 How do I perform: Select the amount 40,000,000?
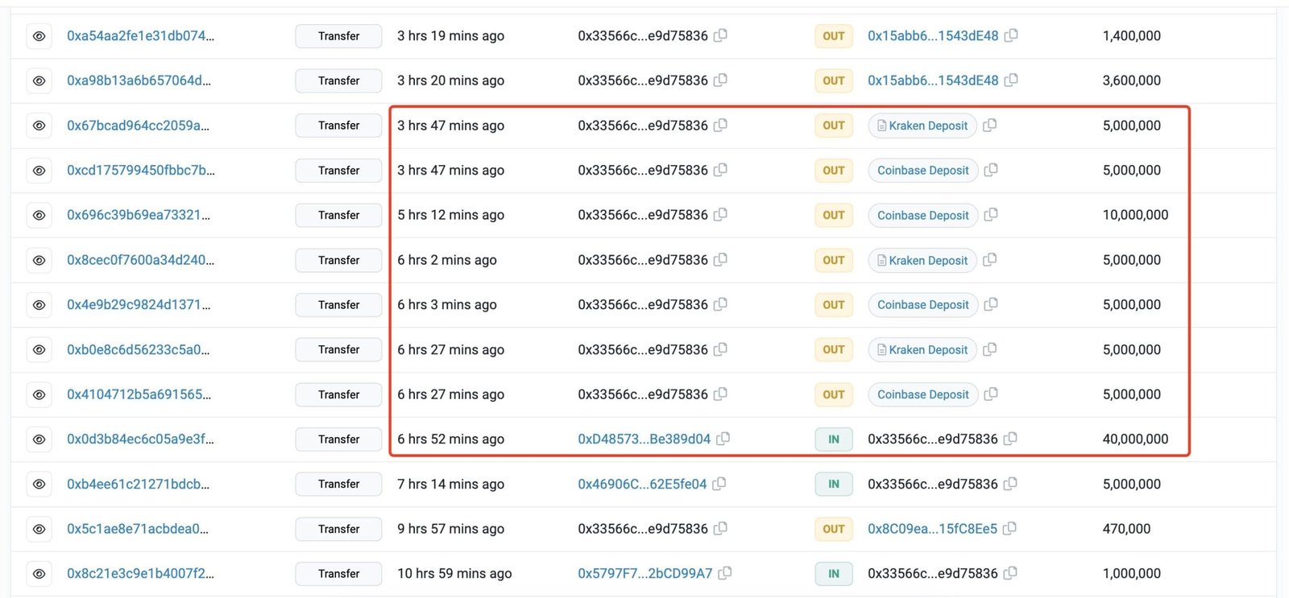point(1135,439)
